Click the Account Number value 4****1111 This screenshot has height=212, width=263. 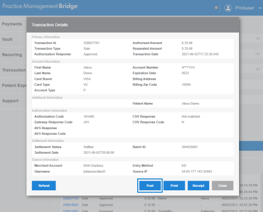[x=188, y=67]
